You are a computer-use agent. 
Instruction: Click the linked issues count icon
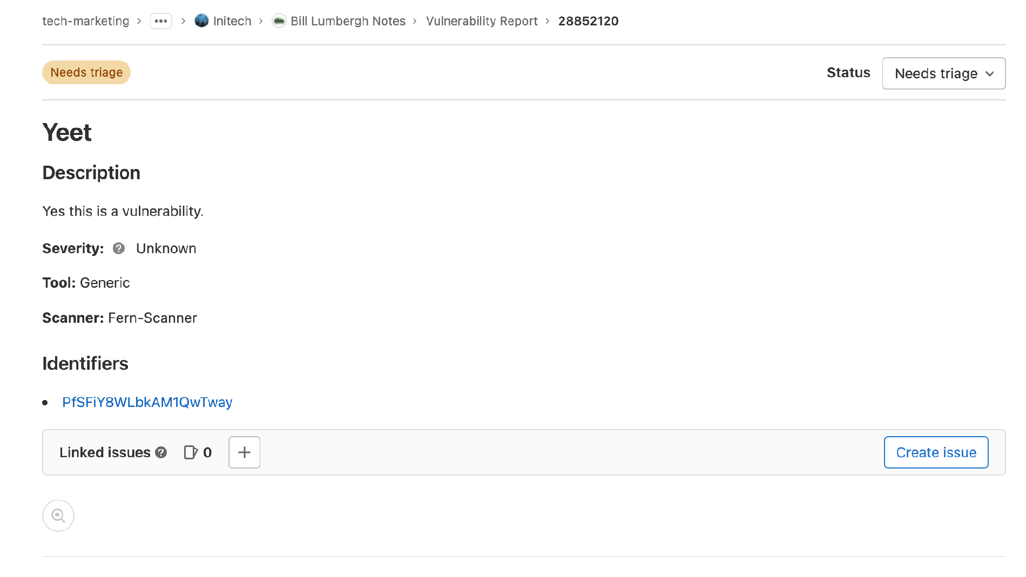pos(191,452)
